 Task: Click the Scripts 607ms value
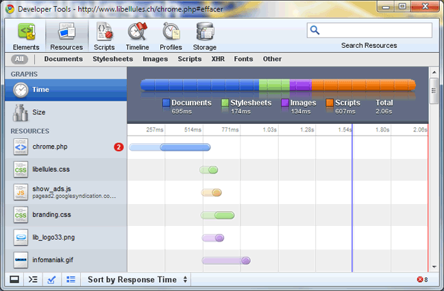coord(345,112)
